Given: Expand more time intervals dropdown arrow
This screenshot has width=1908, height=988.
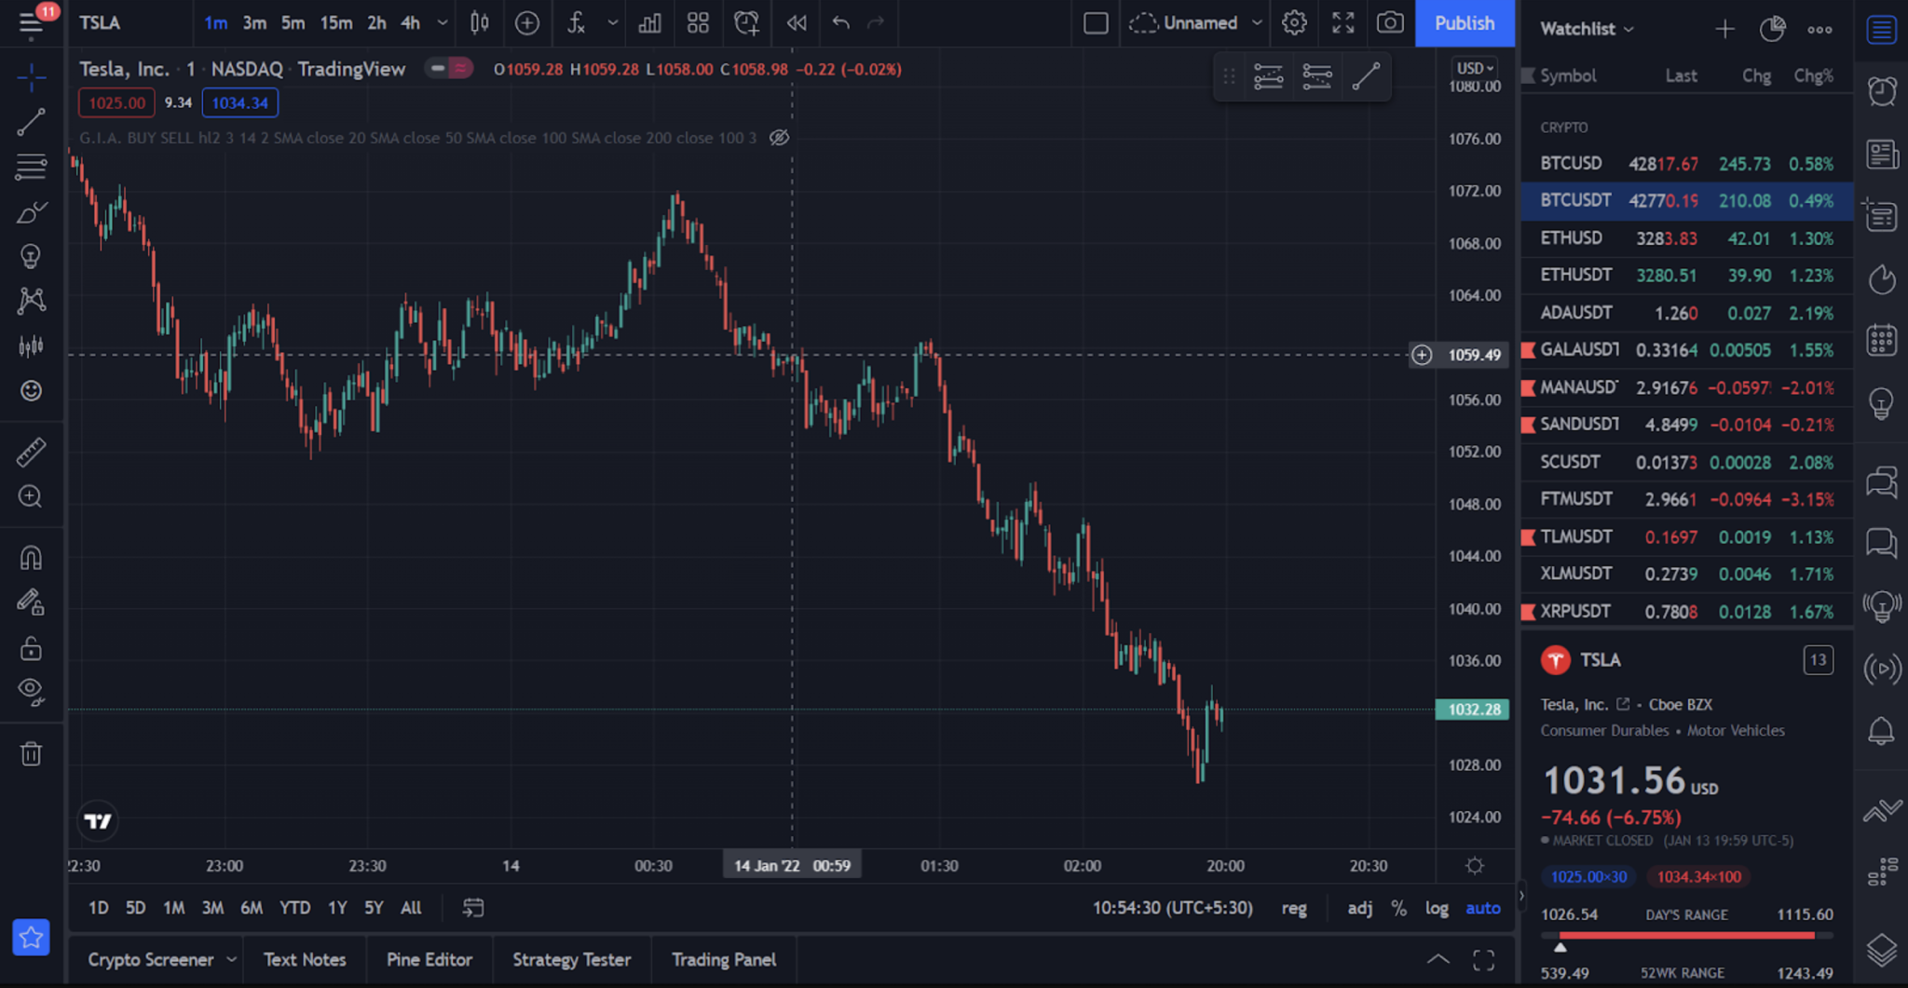Looking at the screenshot, I should [443, 23].
